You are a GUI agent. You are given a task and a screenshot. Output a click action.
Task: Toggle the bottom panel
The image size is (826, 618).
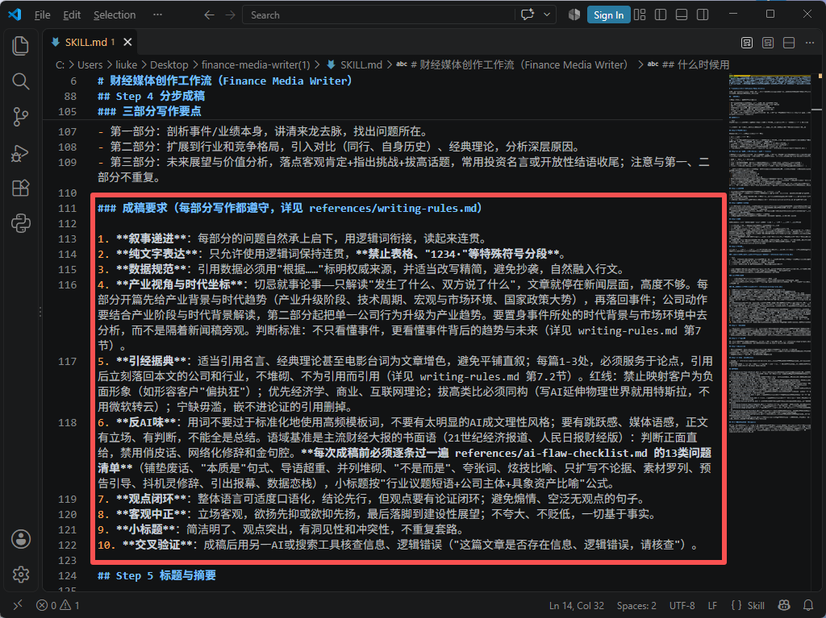pos(682,15)
